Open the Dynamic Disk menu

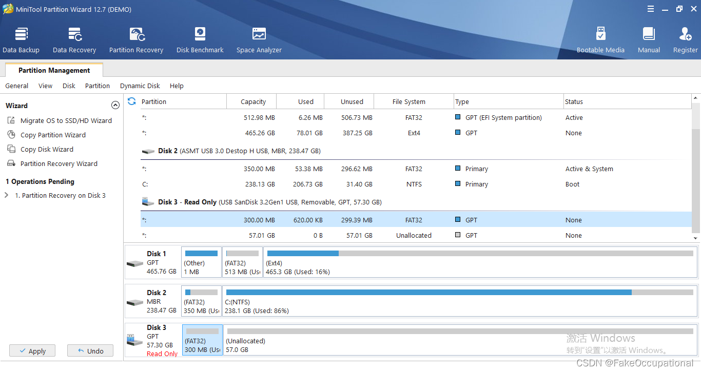click(140, 86)
